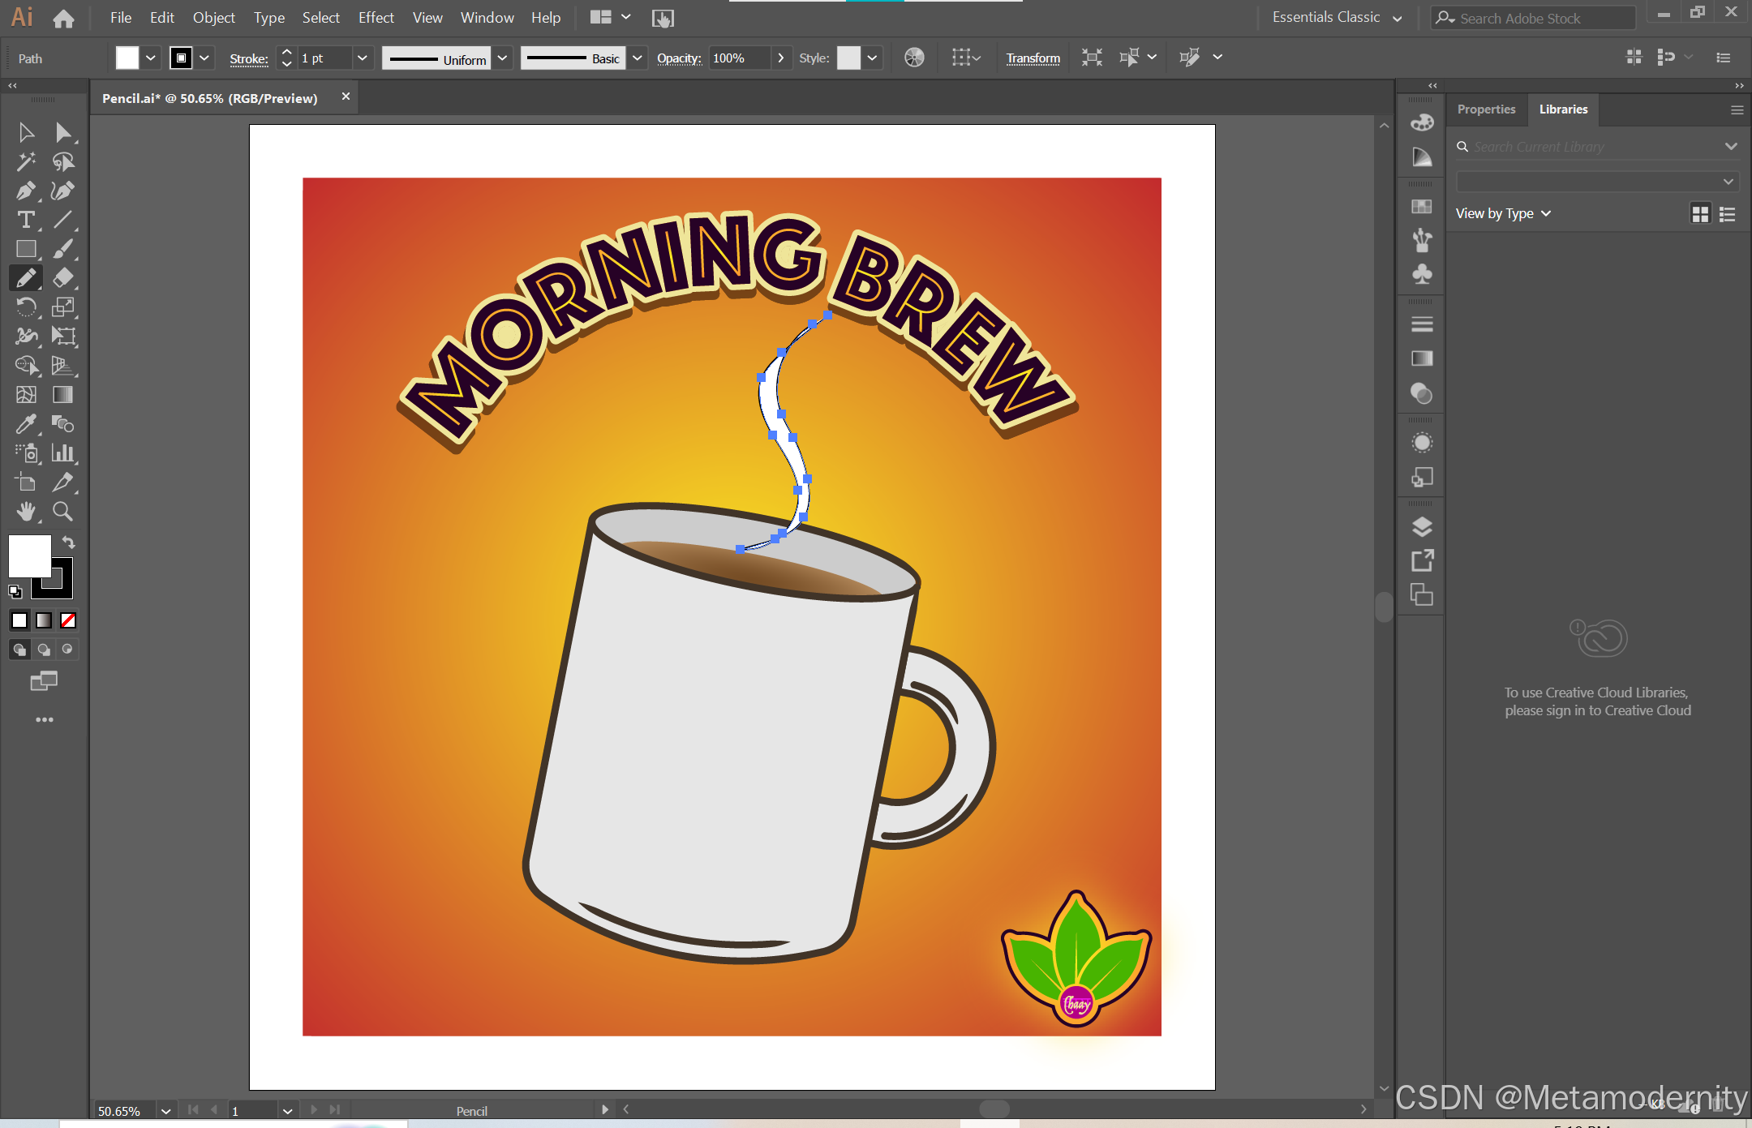Select the Eyedropper tool

click(25, 424)
